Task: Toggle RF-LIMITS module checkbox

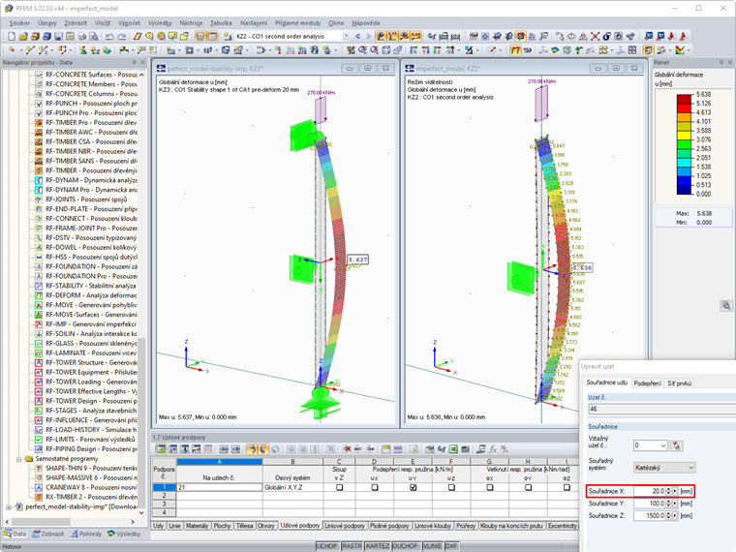Action: 39,440
